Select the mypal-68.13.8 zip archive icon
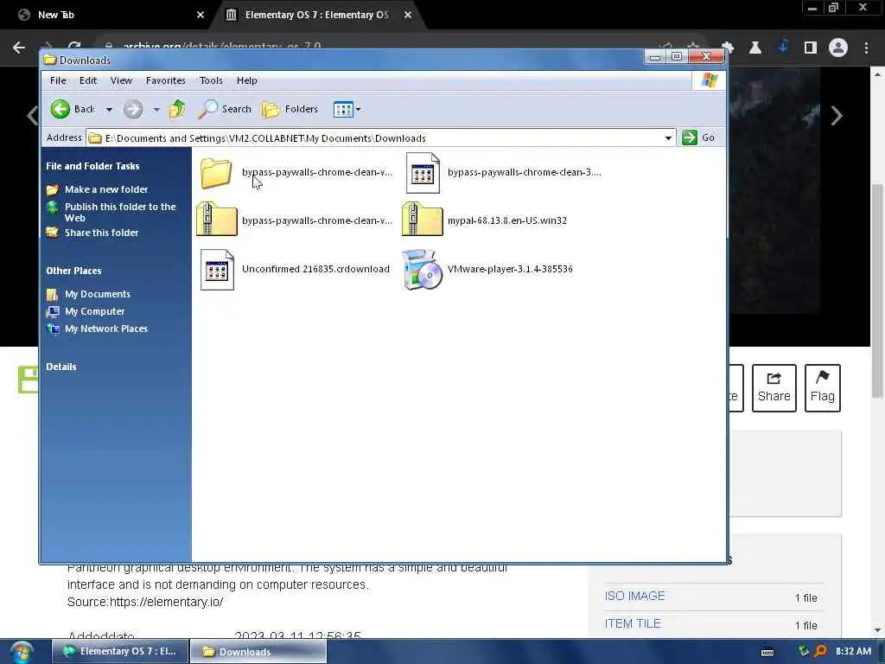The height and width of the screenshot is (664, 885). click(422, 219)
